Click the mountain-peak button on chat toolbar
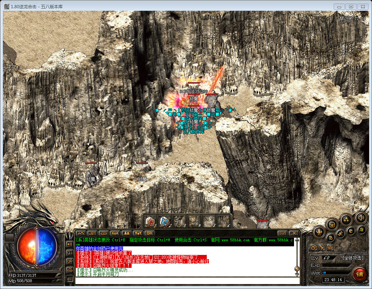This screenshot has width=372, height=289. (x=80, y=233)
